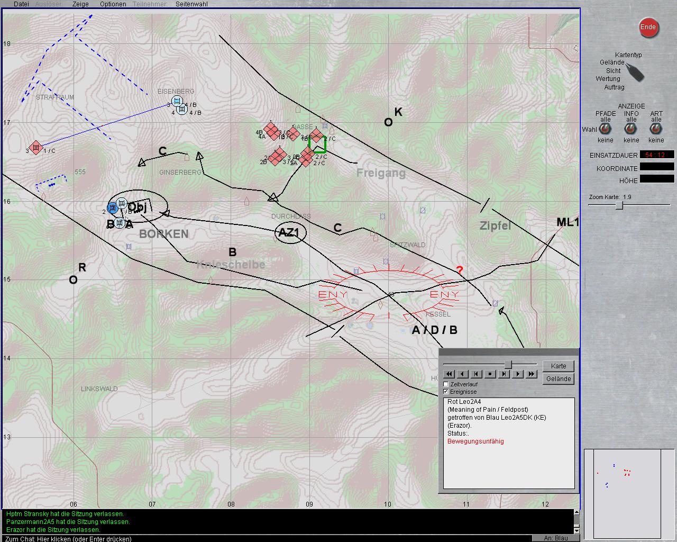Click the red Ende button
The width and height of the screenshot is (677, 542).
pyautogui.click(x=648, y=28)
